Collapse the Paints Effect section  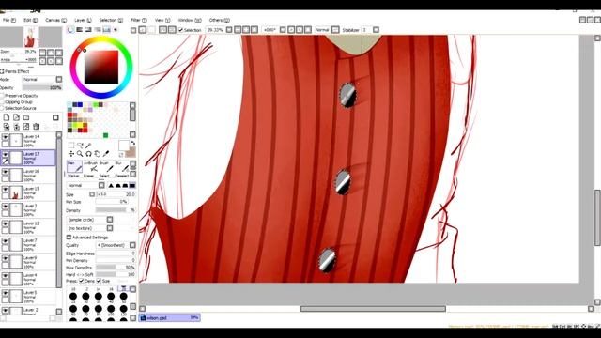[x=2, y=71]
